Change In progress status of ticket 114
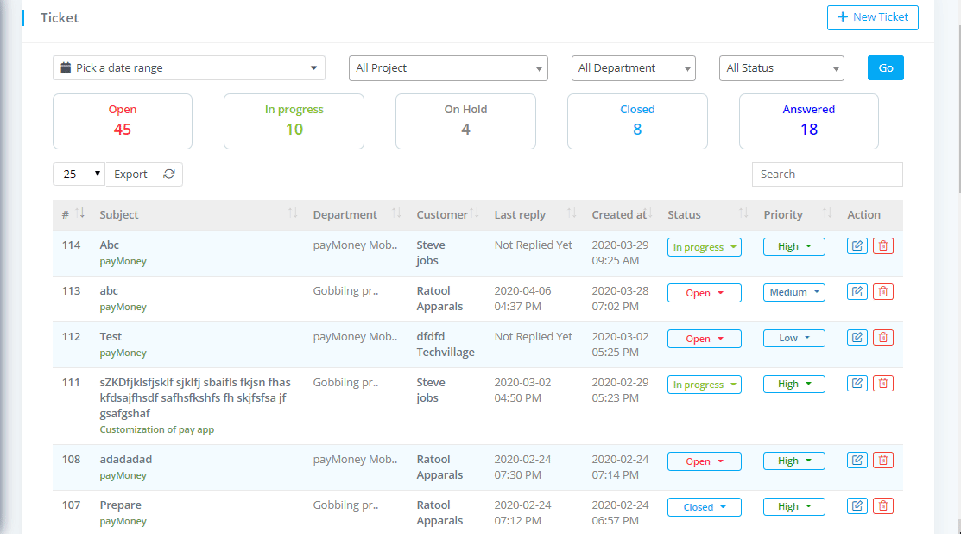Viewport: 961px width, 534px height. point(705,247)
